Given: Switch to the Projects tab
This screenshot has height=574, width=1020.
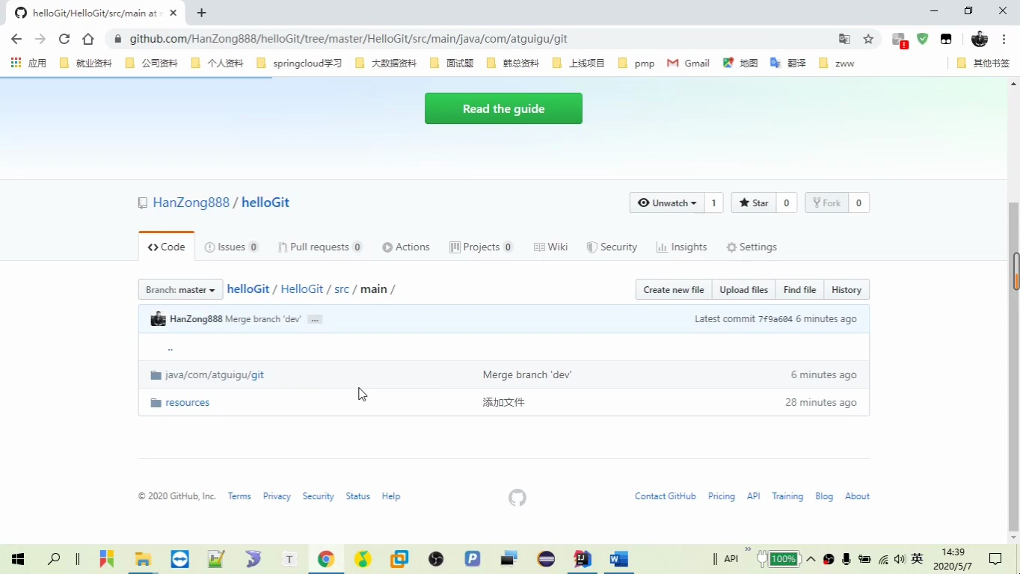Looking at the screenshot, I should coord(482,247).
